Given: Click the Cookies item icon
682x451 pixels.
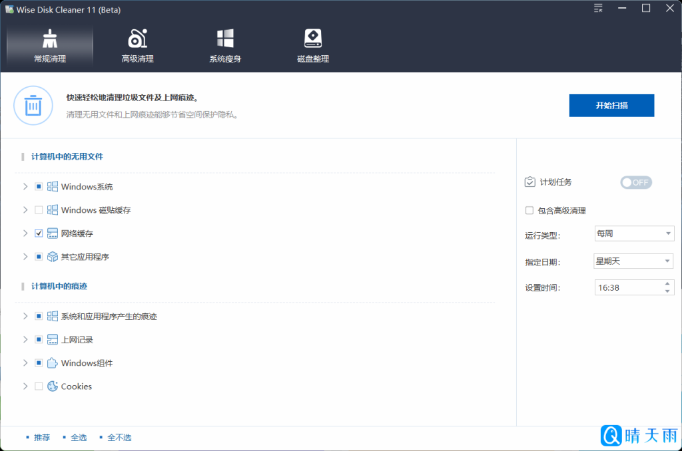Looking at the screenshot, I should coord(53,386).
